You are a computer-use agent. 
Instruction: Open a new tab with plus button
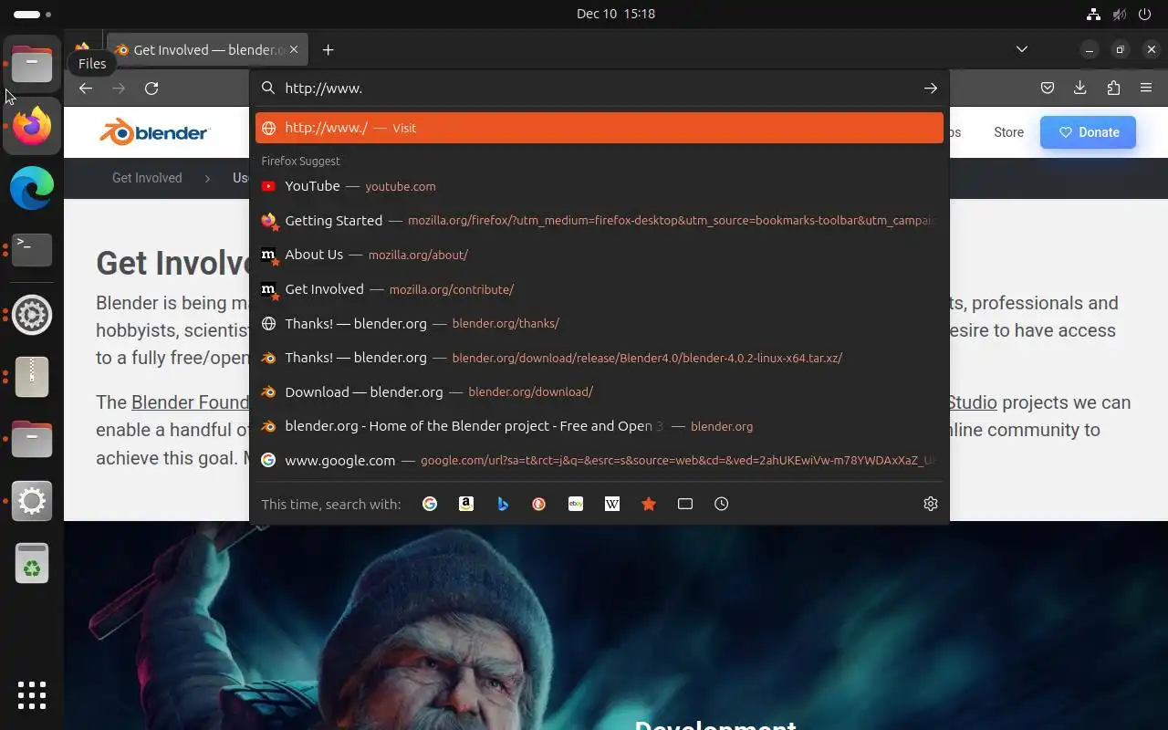tap(328, 50)
